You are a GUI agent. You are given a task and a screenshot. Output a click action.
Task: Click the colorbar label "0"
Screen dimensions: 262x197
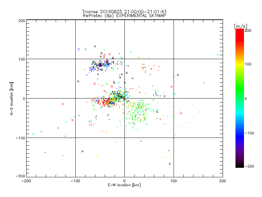pos(246,98)
